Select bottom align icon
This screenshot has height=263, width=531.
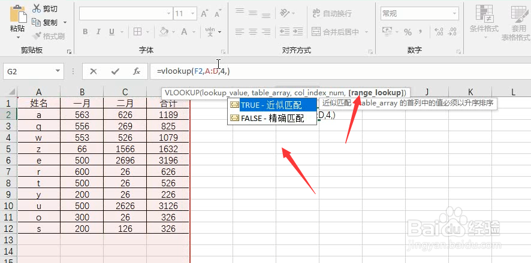click(266, 14)
